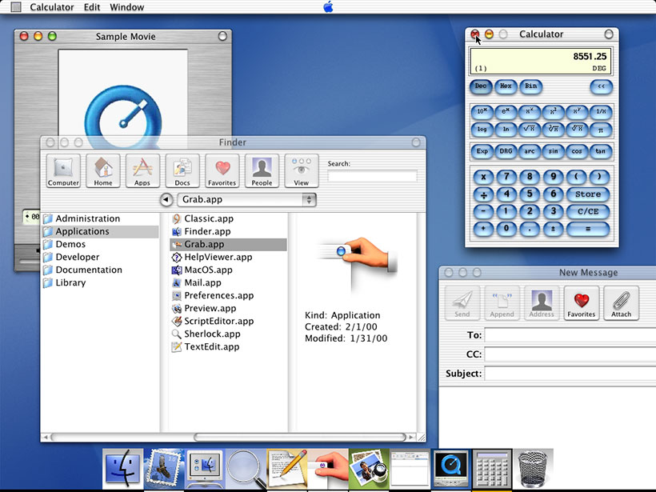Go to Home using the Finder toolbar
The width and height of the screenshot is (656, 492).
(x=102, y=170)
